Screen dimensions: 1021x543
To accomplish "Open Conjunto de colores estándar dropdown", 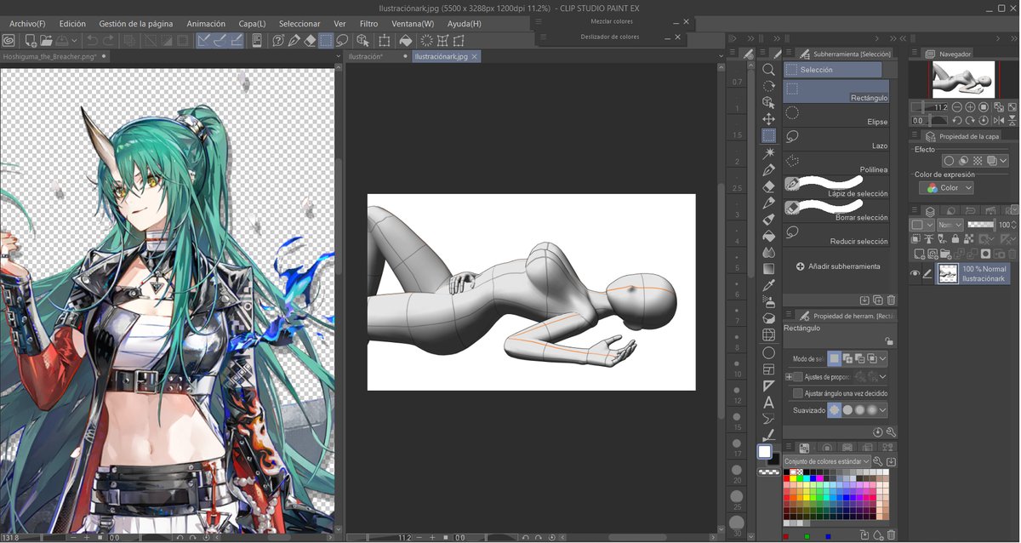I will coord(827,461).
